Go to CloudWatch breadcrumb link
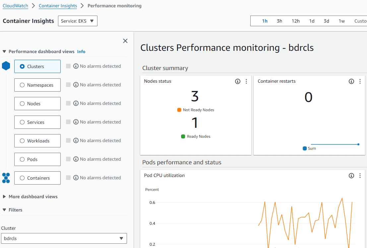Viewport: 367px width, 248px height. coord(16,6)
